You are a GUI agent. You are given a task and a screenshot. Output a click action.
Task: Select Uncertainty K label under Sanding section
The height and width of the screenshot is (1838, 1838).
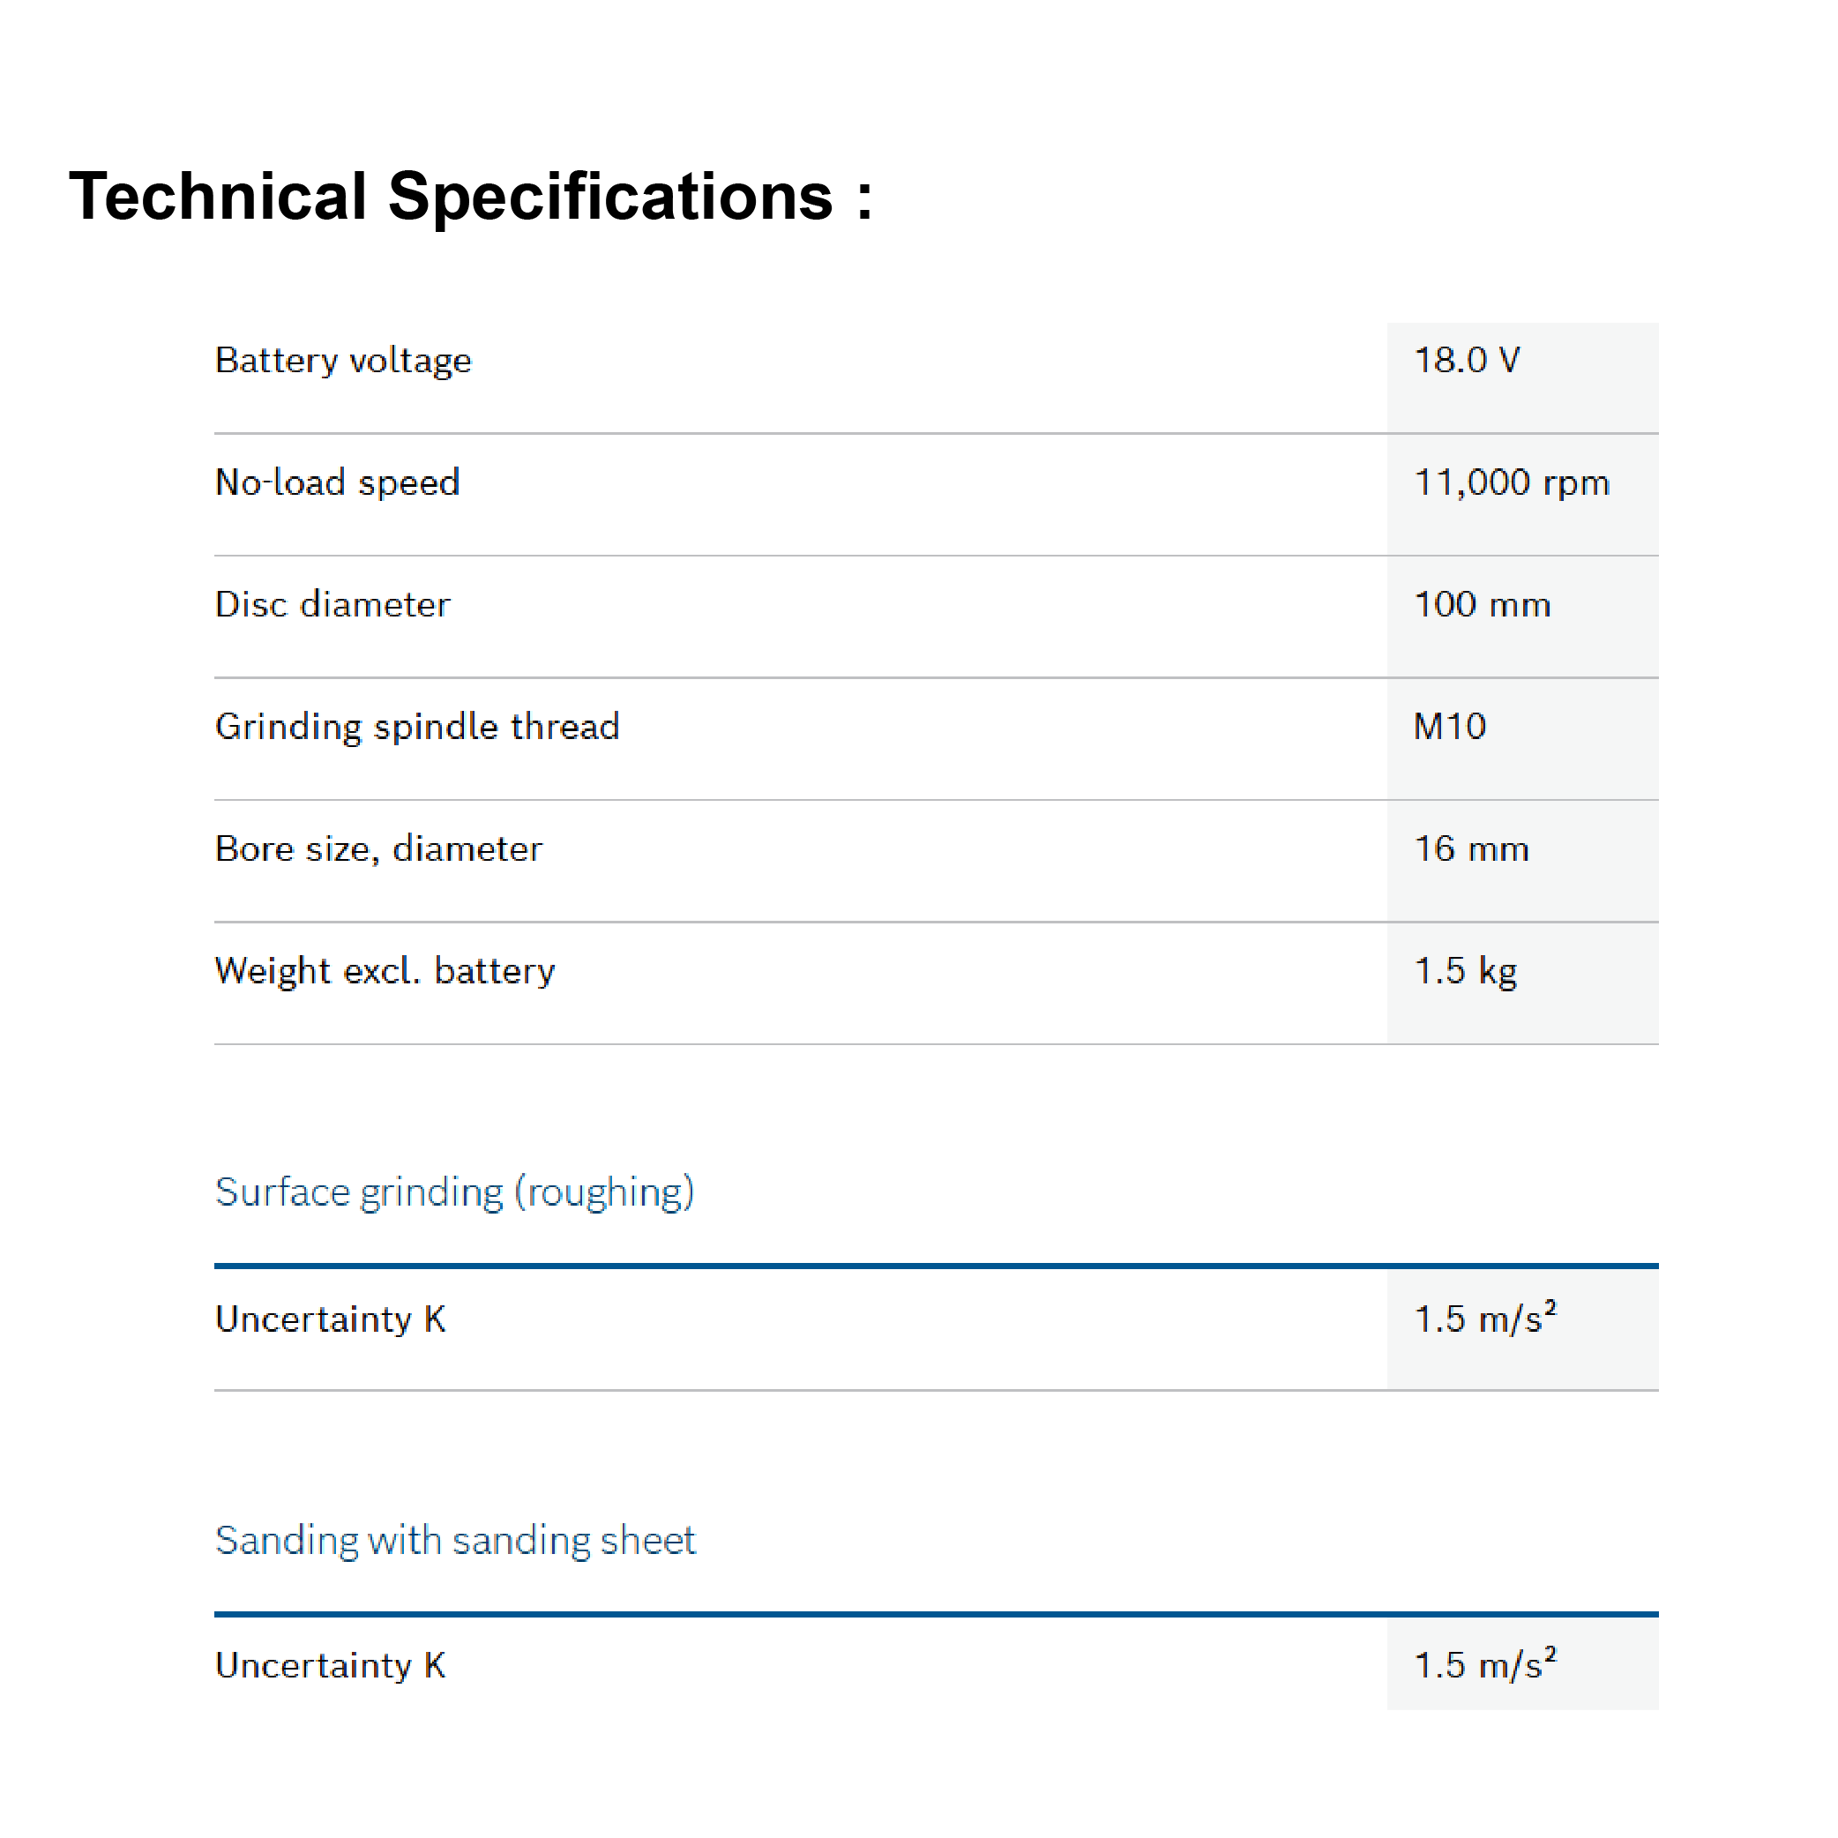tap(330, 1666)
